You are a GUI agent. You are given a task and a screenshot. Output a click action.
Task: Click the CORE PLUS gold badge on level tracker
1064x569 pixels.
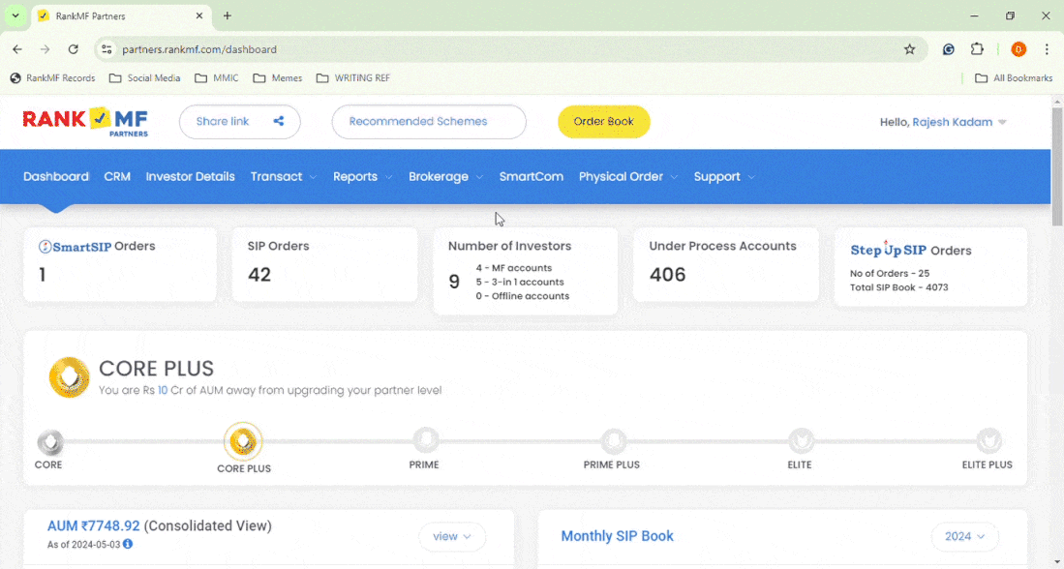tap(243, 441)
